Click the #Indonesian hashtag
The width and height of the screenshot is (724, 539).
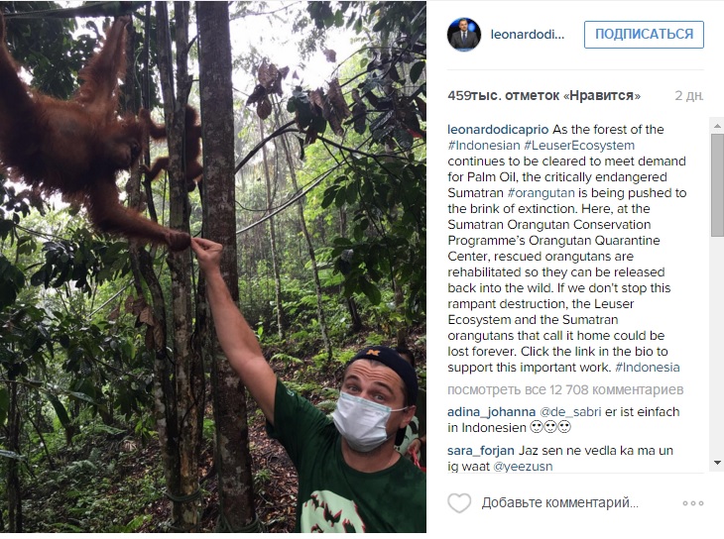click(483, 146)
